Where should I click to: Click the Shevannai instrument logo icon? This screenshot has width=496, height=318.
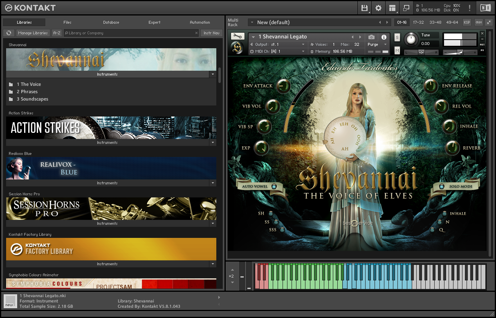pyautogui.click(x=237, y=47)
